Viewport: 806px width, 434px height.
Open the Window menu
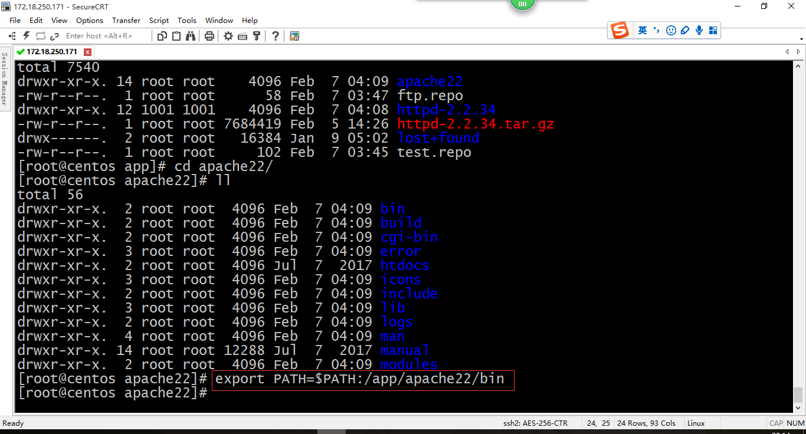tap(218, 20)
